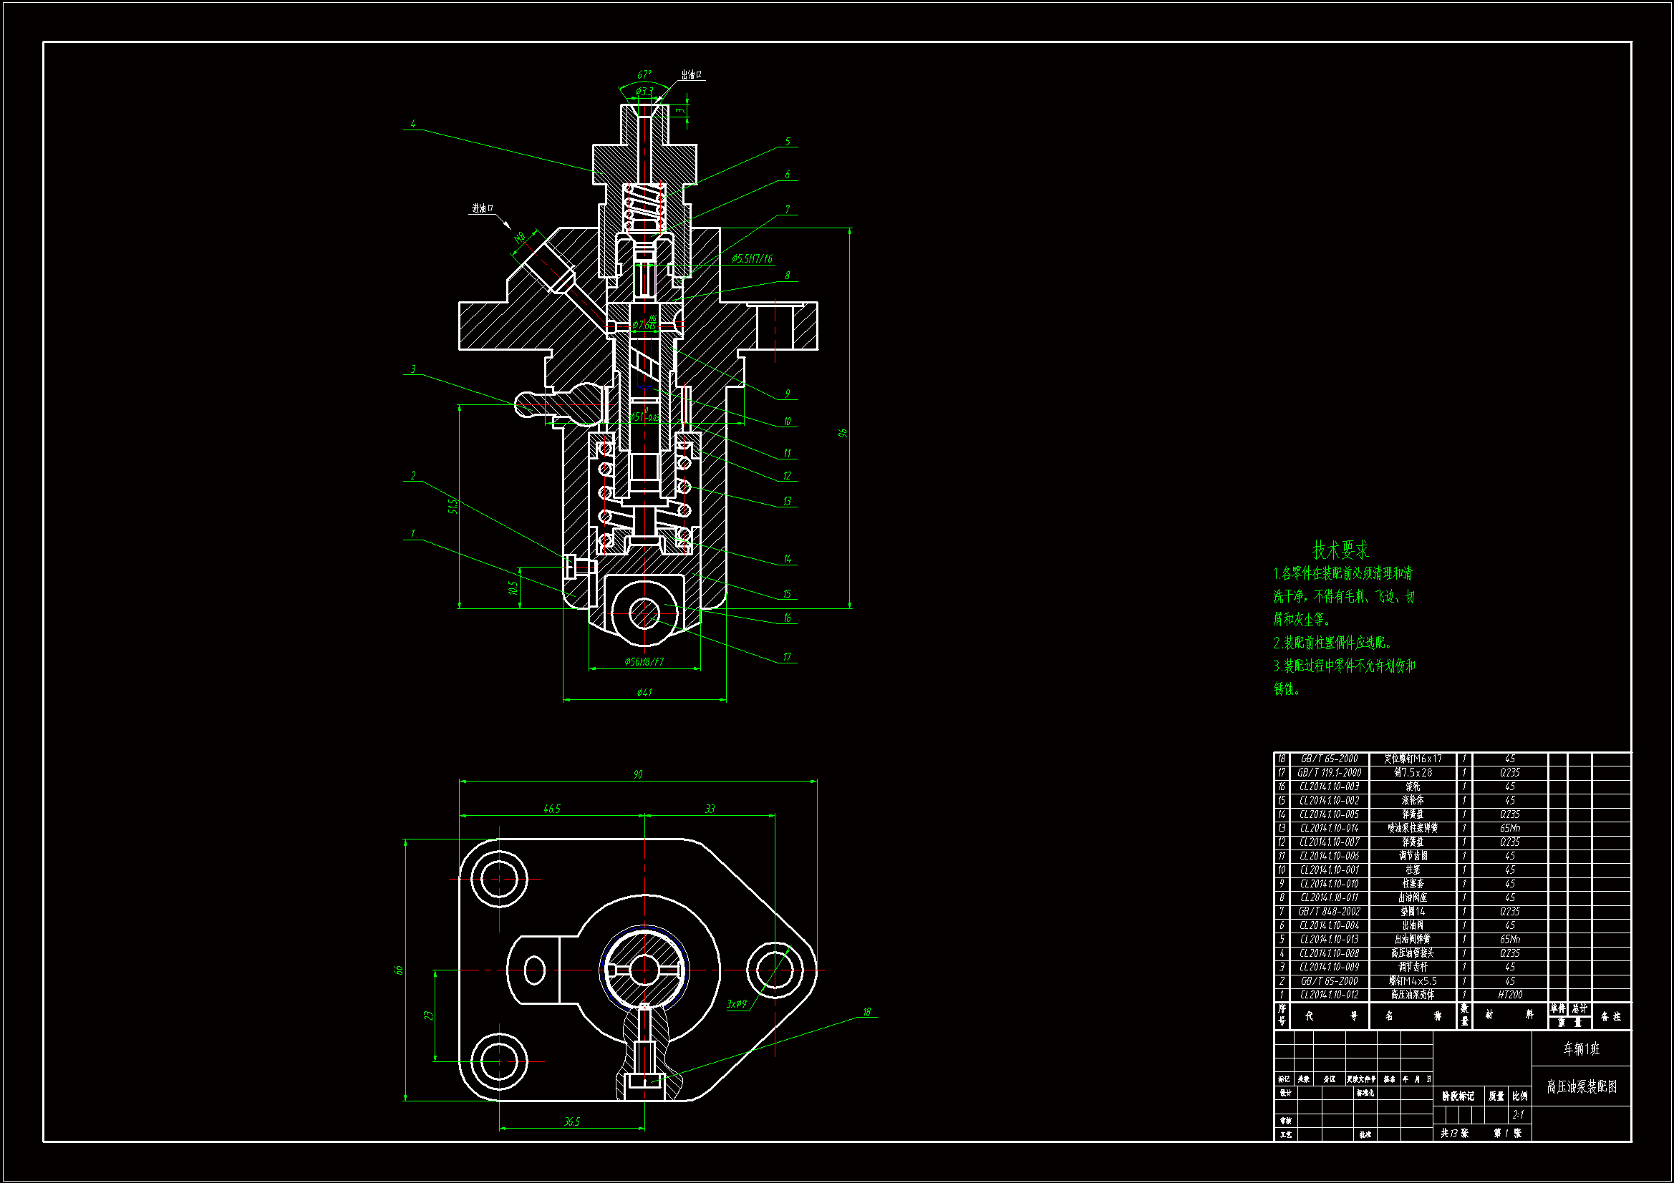The height and width of the screenshot is (1183, 1674).
Task: Click parts list code CL2014.1.10-001
Action: pos(1329,870)
